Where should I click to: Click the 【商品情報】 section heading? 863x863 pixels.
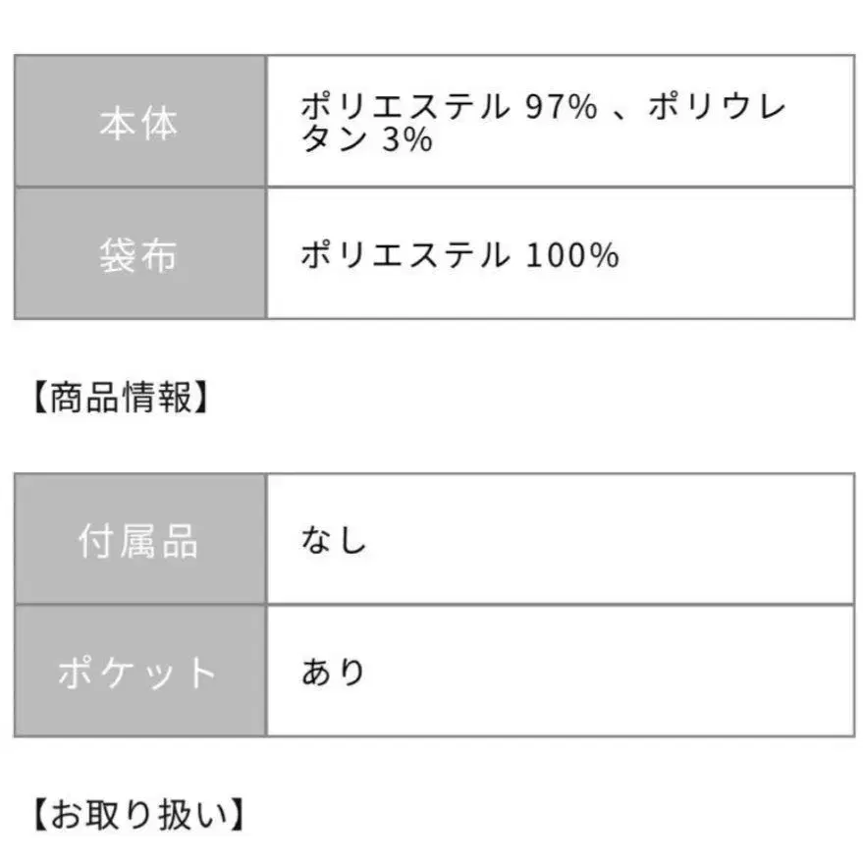coord(119,398)
